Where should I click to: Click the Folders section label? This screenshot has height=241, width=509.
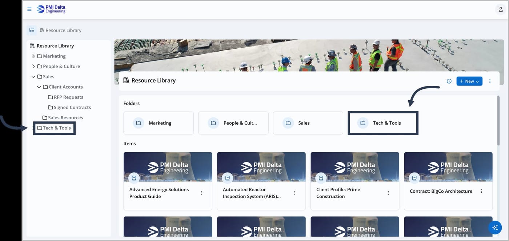pos(132,103)
